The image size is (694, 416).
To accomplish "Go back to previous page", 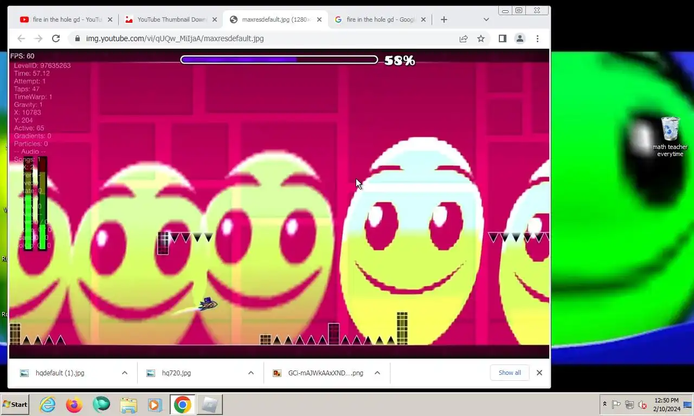I will click(x=21, y=38).
